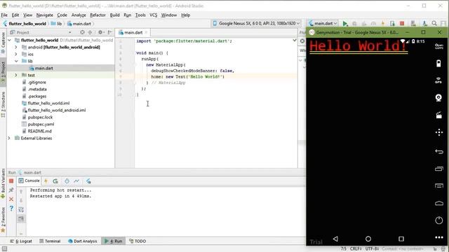Click the hot reload bolt in console toolbar

coord(46,181)
